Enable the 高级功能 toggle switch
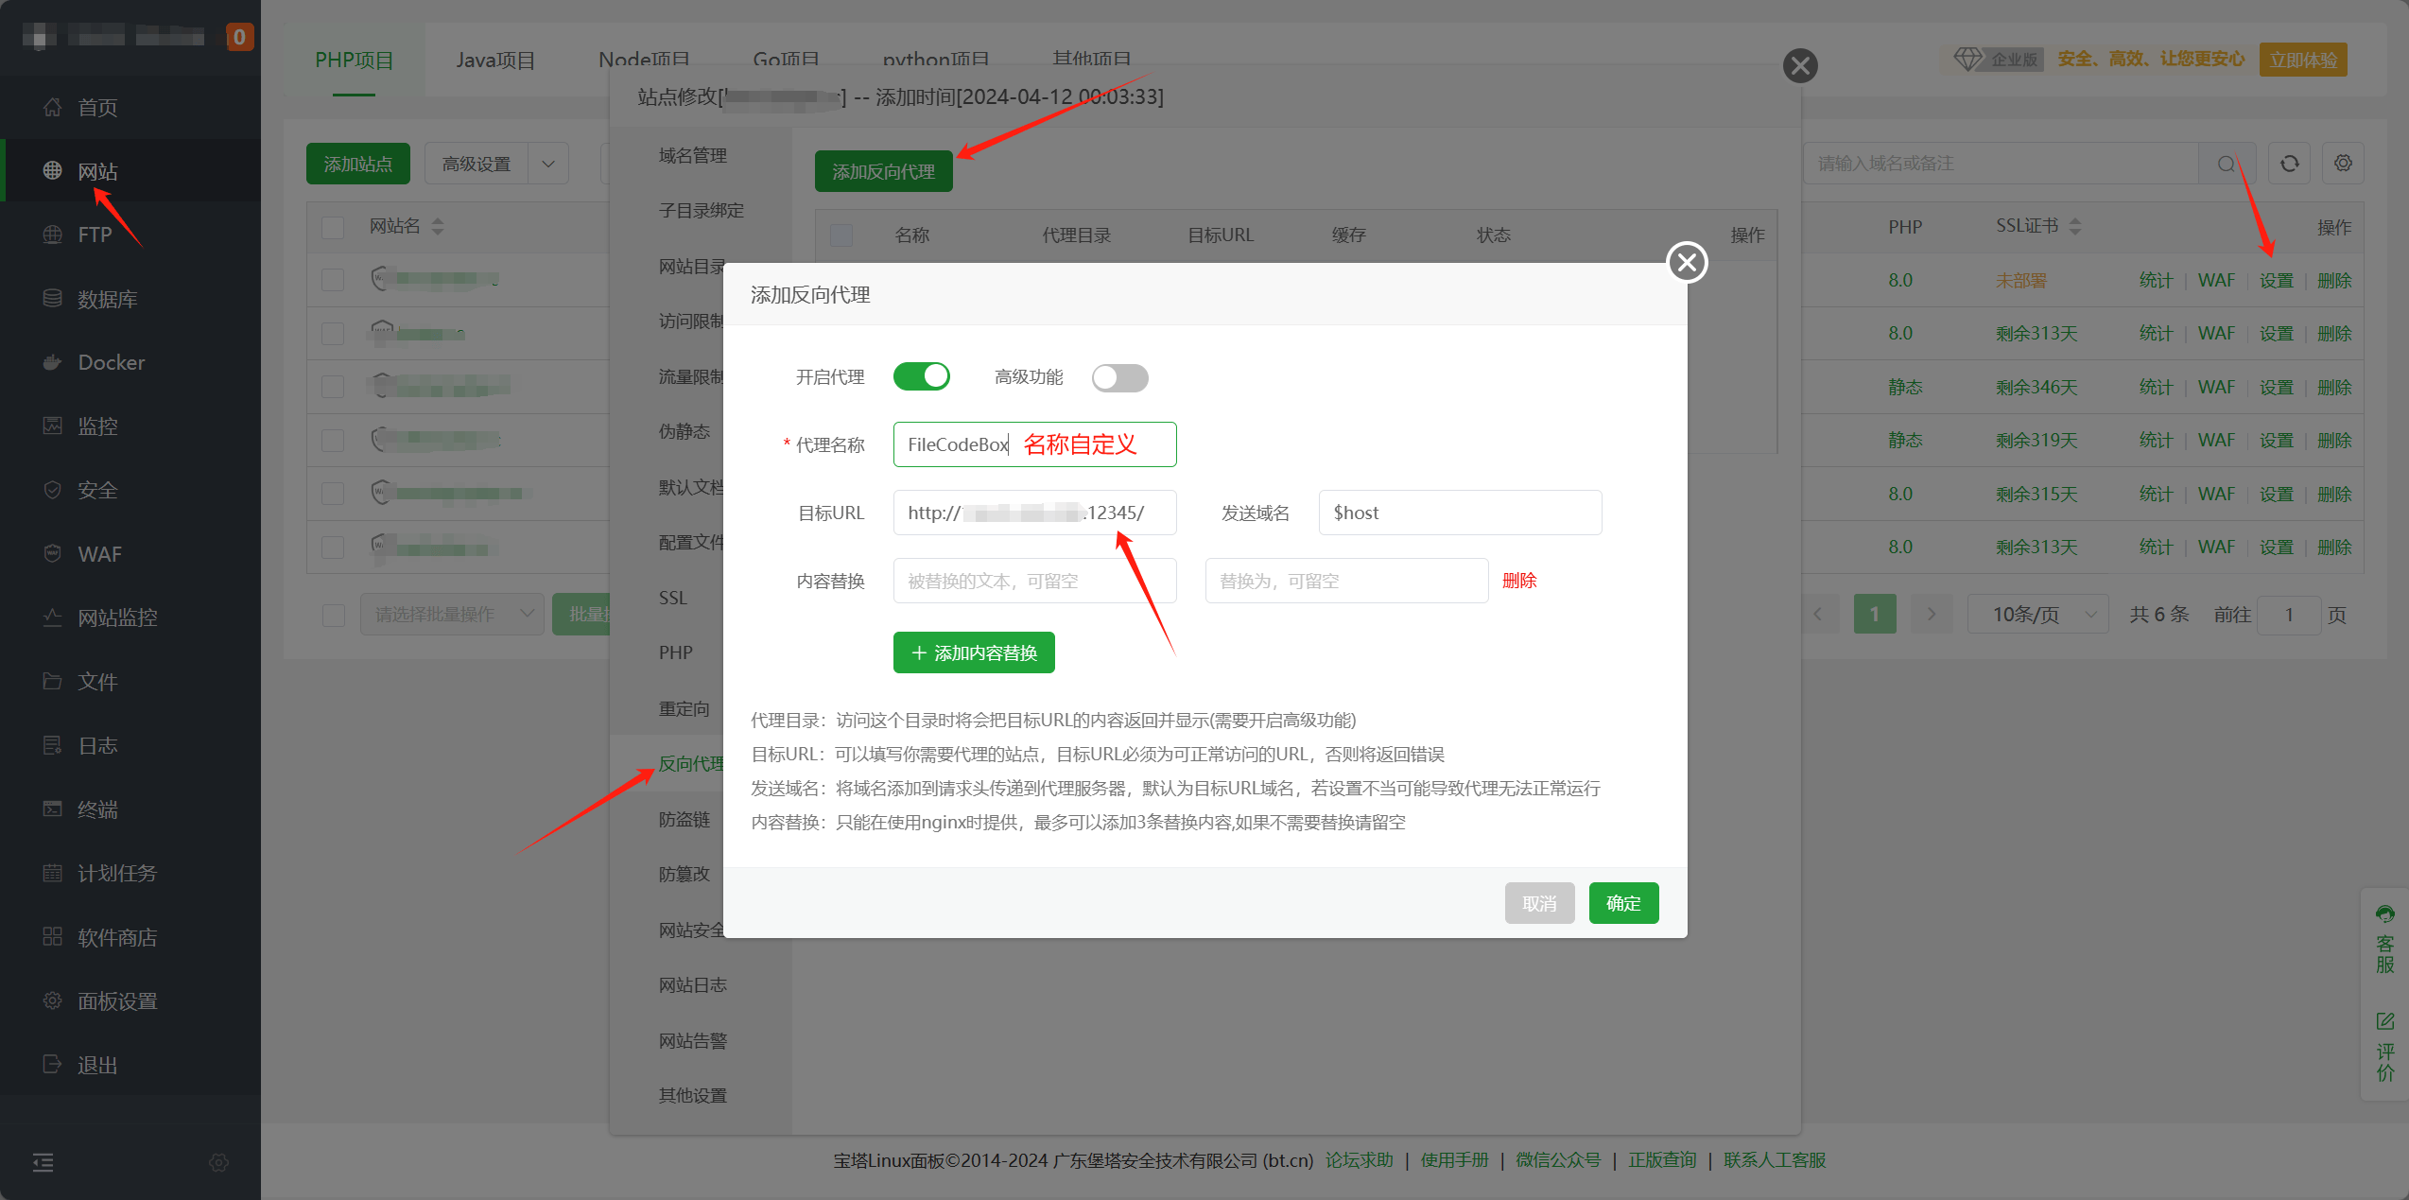 (1119, 378)
